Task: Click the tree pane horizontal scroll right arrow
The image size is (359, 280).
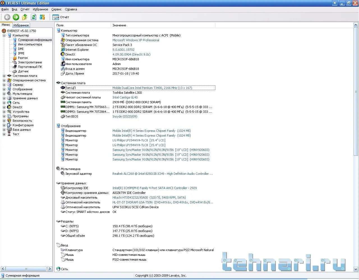Action: [x=50, y=269]
